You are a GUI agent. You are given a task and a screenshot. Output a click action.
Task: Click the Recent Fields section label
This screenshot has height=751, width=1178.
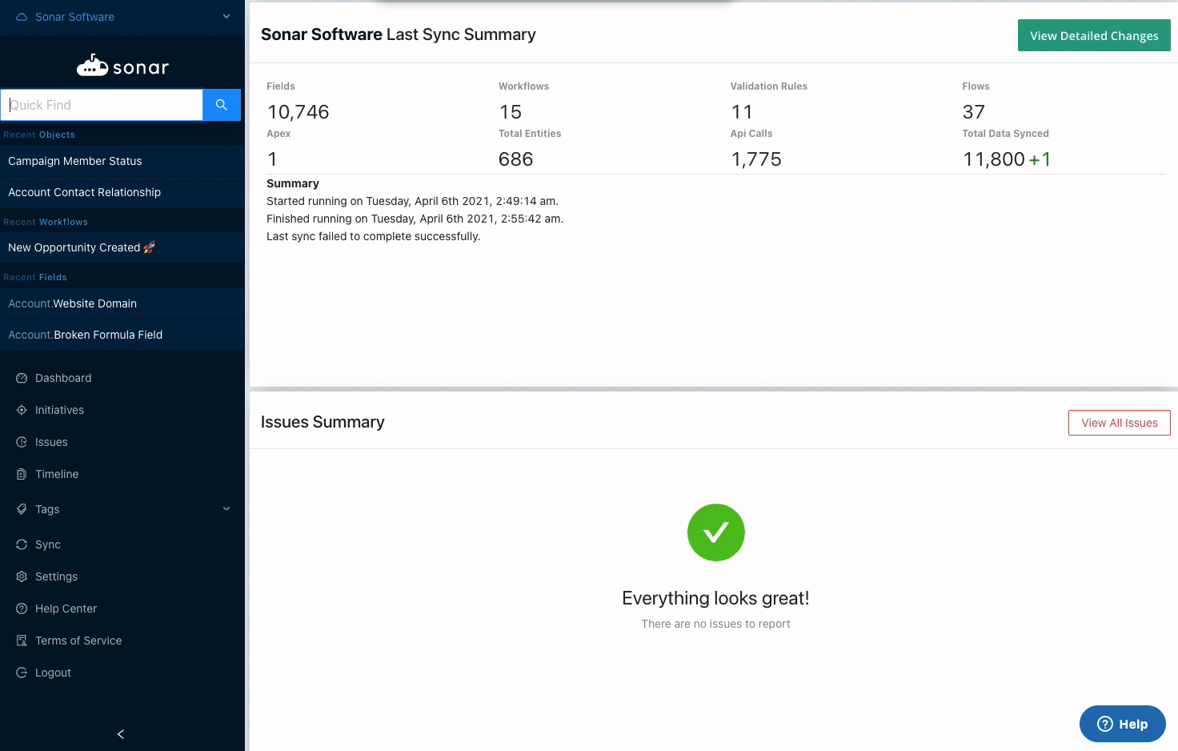pyautogui.click(x=35, y=277)
